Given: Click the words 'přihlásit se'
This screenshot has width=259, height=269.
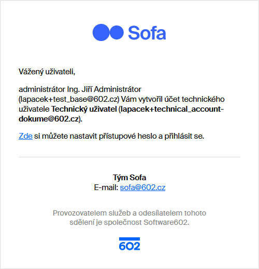Looking at the screenshot, I should (183, 136).
